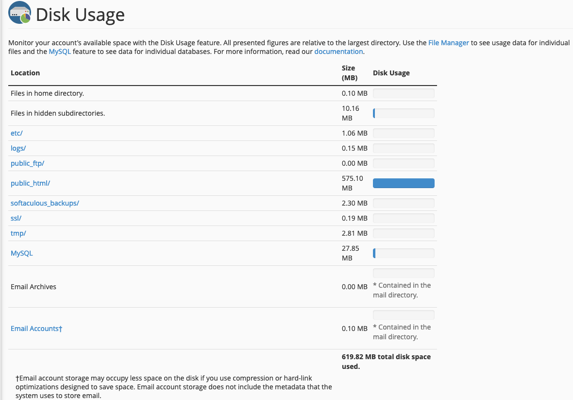Click the MySQL disk usage bar

403,253
